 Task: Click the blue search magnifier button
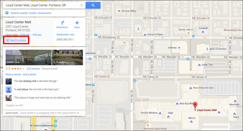pyautogui.click(x=93, y=5)
